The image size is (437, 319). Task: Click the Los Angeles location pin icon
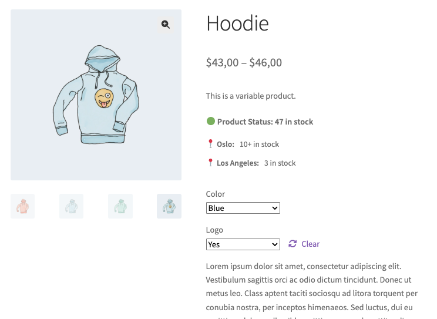coord(210,163)
